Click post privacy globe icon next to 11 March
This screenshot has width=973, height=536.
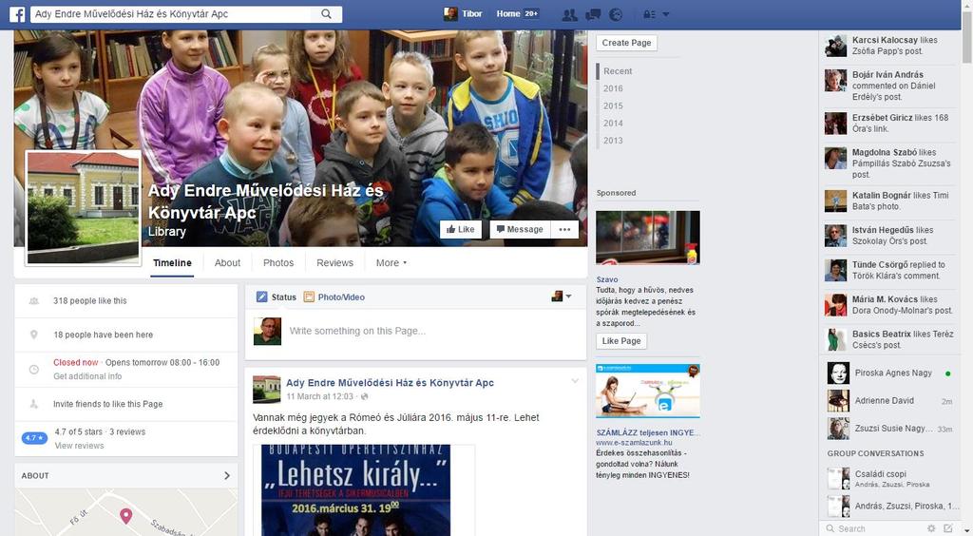(x=364, y=396)
